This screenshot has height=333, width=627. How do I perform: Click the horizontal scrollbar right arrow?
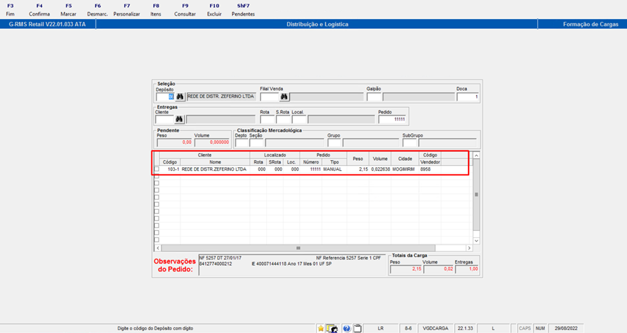pyautogui.click(x=469, y=248)
